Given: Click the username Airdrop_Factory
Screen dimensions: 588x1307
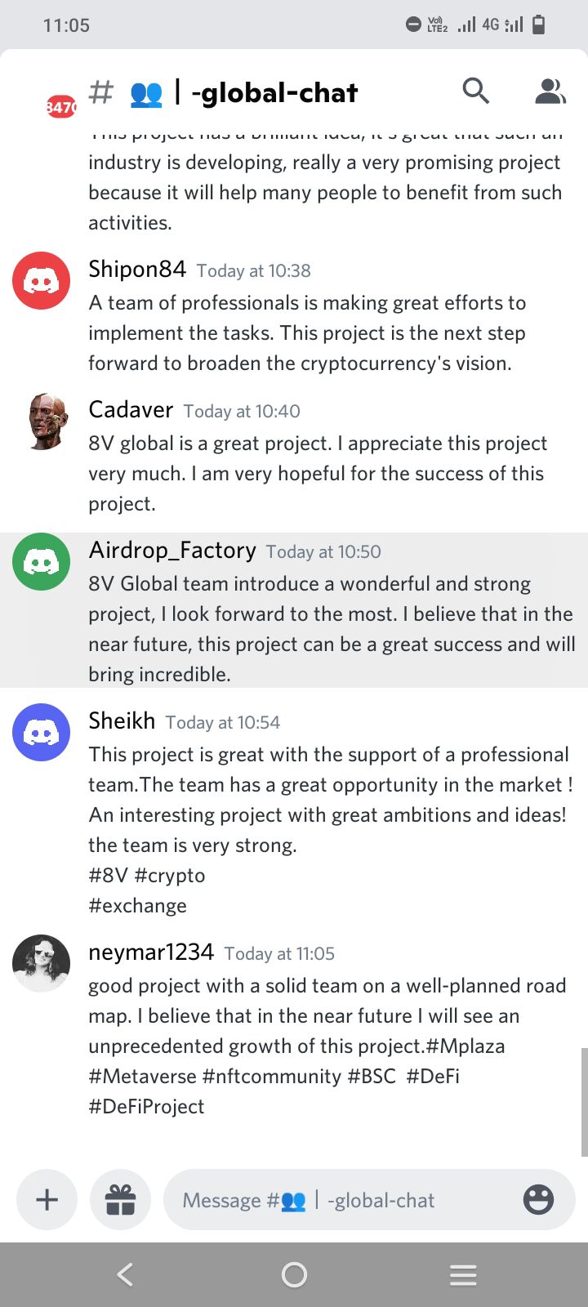Looking at the screenshot, I should [x=172, y=551].
